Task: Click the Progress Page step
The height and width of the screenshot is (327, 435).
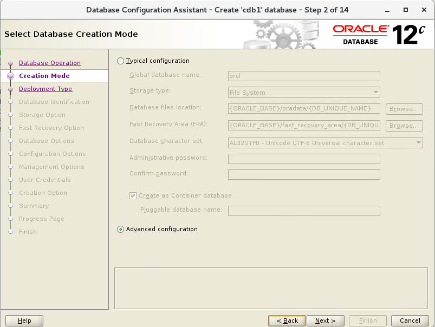Action: click(x=42, y=219)
